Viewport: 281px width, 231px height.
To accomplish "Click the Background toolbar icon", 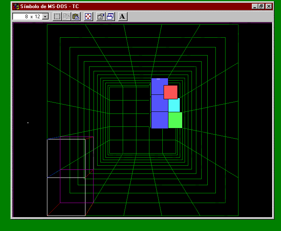I will (110, 17).
